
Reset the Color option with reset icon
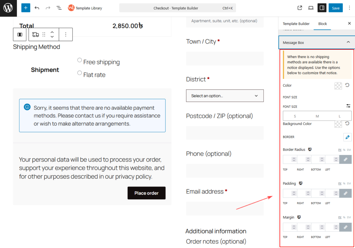pos(347,85)
